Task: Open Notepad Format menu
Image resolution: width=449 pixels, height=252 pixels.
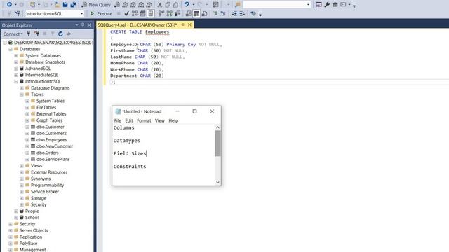Action: tap(144, 120)
